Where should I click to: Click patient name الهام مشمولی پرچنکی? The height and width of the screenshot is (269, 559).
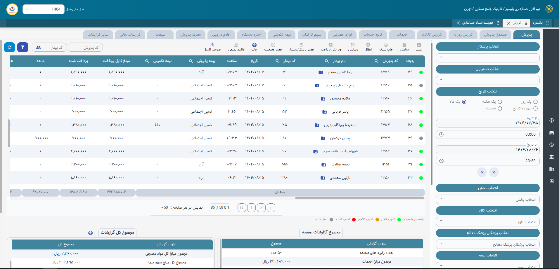(x=340, y=85)
